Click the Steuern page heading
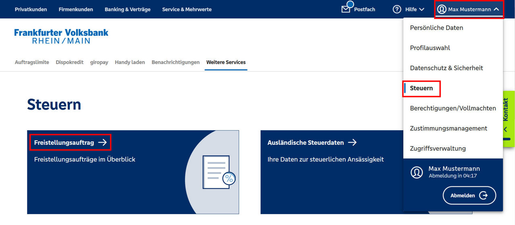The image size is (515, 225). pyautogui.click(x=54, y=104)
